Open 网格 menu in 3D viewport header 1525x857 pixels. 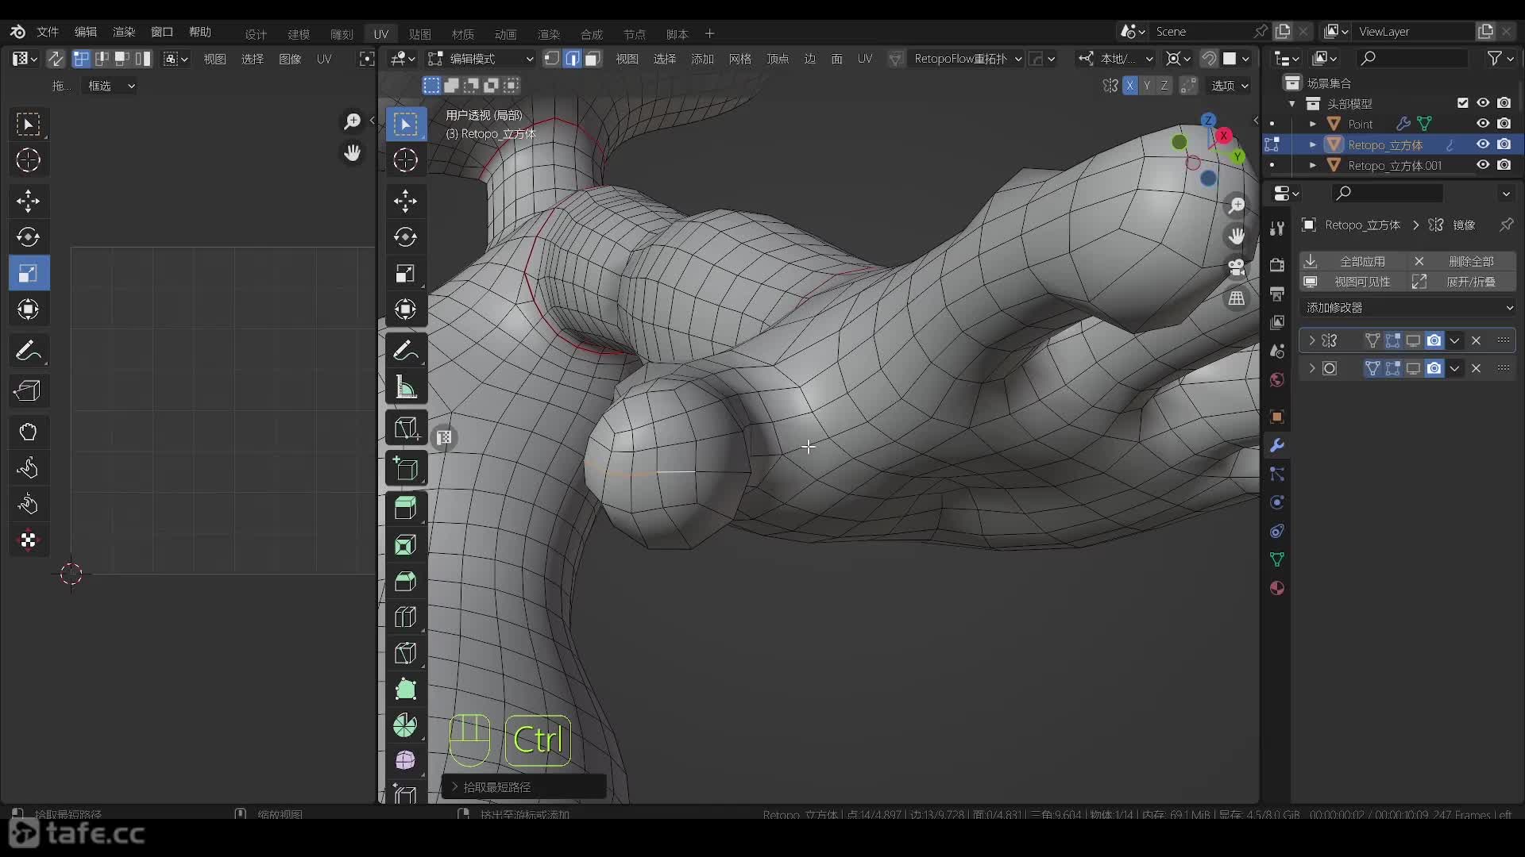[739, 59]
